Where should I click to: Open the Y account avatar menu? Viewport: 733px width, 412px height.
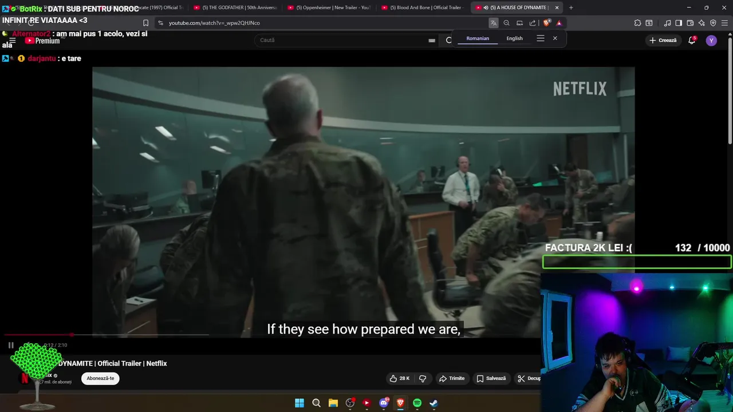click(711, 40)
